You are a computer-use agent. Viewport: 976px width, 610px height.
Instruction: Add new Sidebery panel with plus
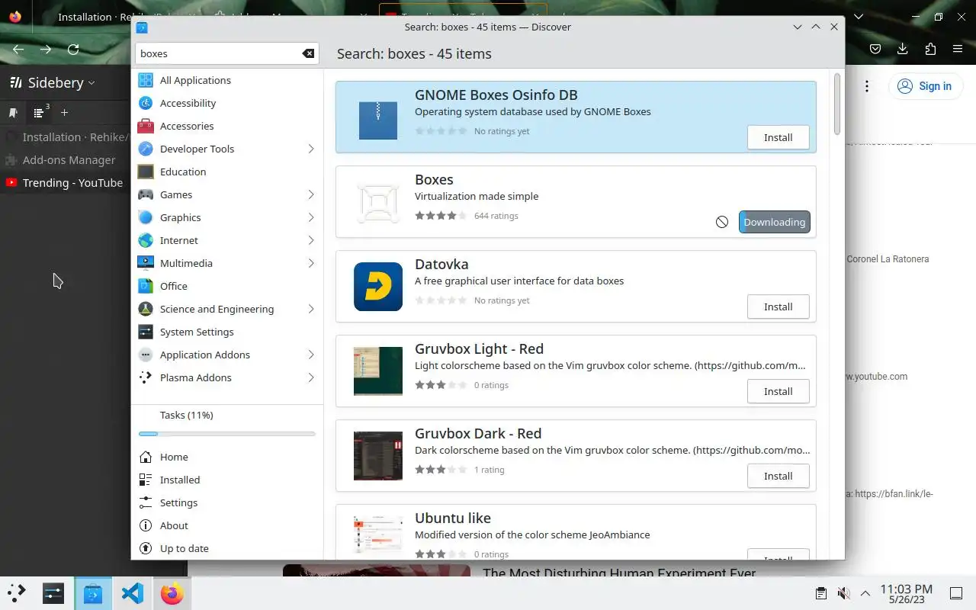[64, 113]
